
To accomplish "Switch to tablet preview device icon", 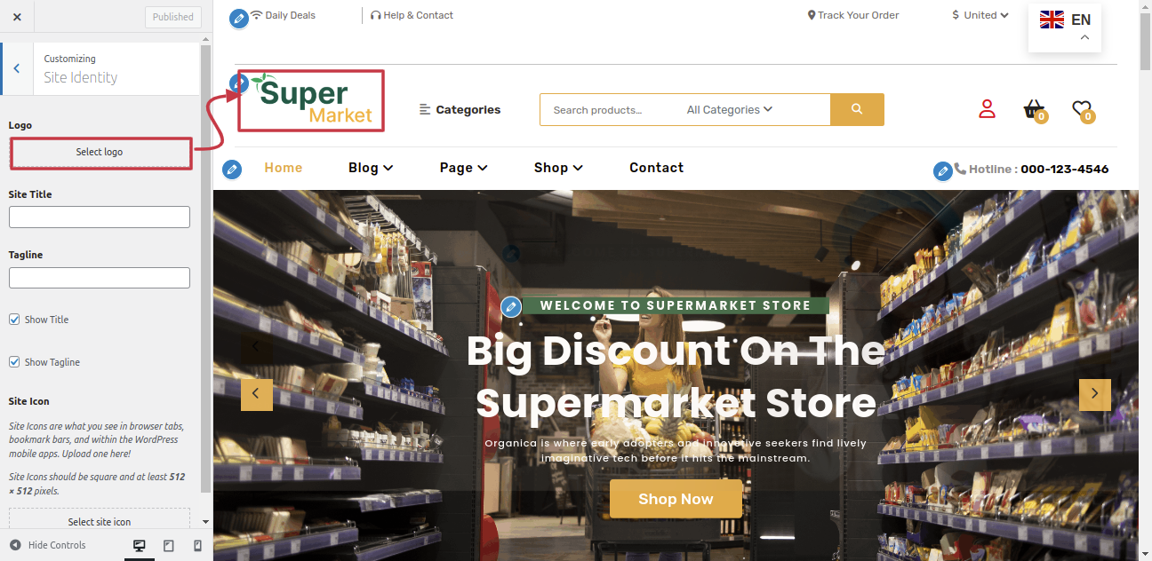I will pos(169,545).
